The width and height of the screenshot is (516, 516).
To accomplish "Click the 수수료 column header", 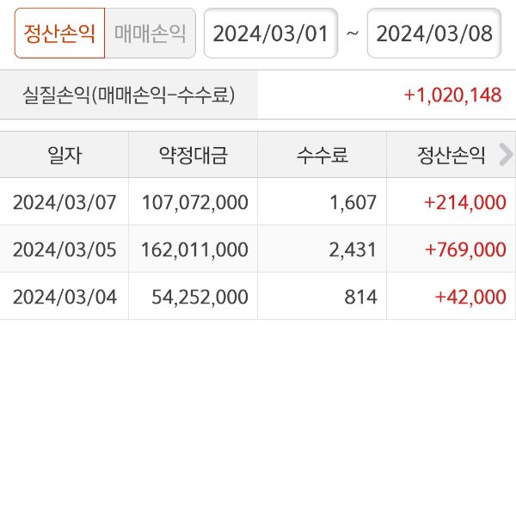I will tap(322, 156).
